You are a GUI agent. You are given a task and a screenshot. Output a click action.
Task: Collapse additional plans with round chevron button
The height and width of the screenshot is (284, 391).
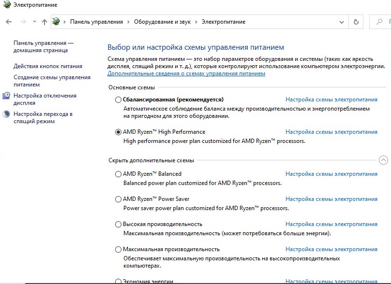point(383,160)
